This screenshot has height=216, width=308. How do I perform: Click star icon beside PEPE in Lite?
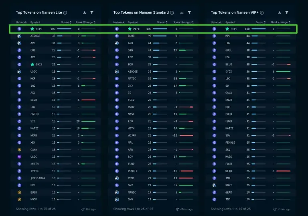tap(32, 29)
